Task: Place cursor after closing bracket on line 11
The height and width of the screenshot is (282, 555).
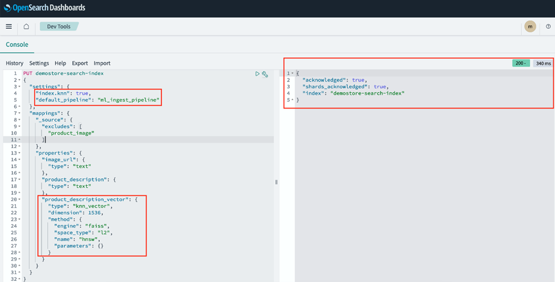Action: 45,140
